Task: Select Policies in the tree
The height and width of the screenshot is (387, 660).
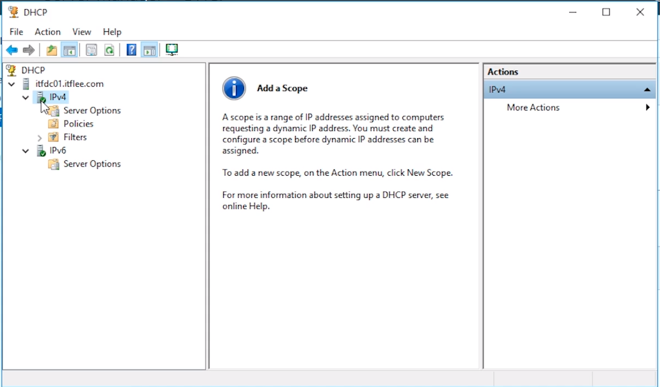Action: point(78,124)
